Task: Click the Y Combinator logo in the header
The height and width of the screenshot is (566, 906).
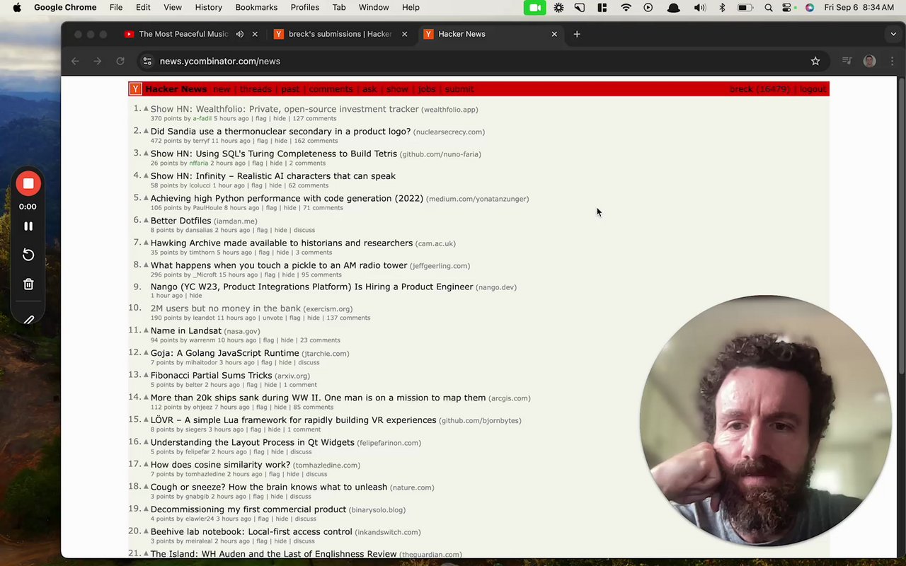Action: [135, 89]
